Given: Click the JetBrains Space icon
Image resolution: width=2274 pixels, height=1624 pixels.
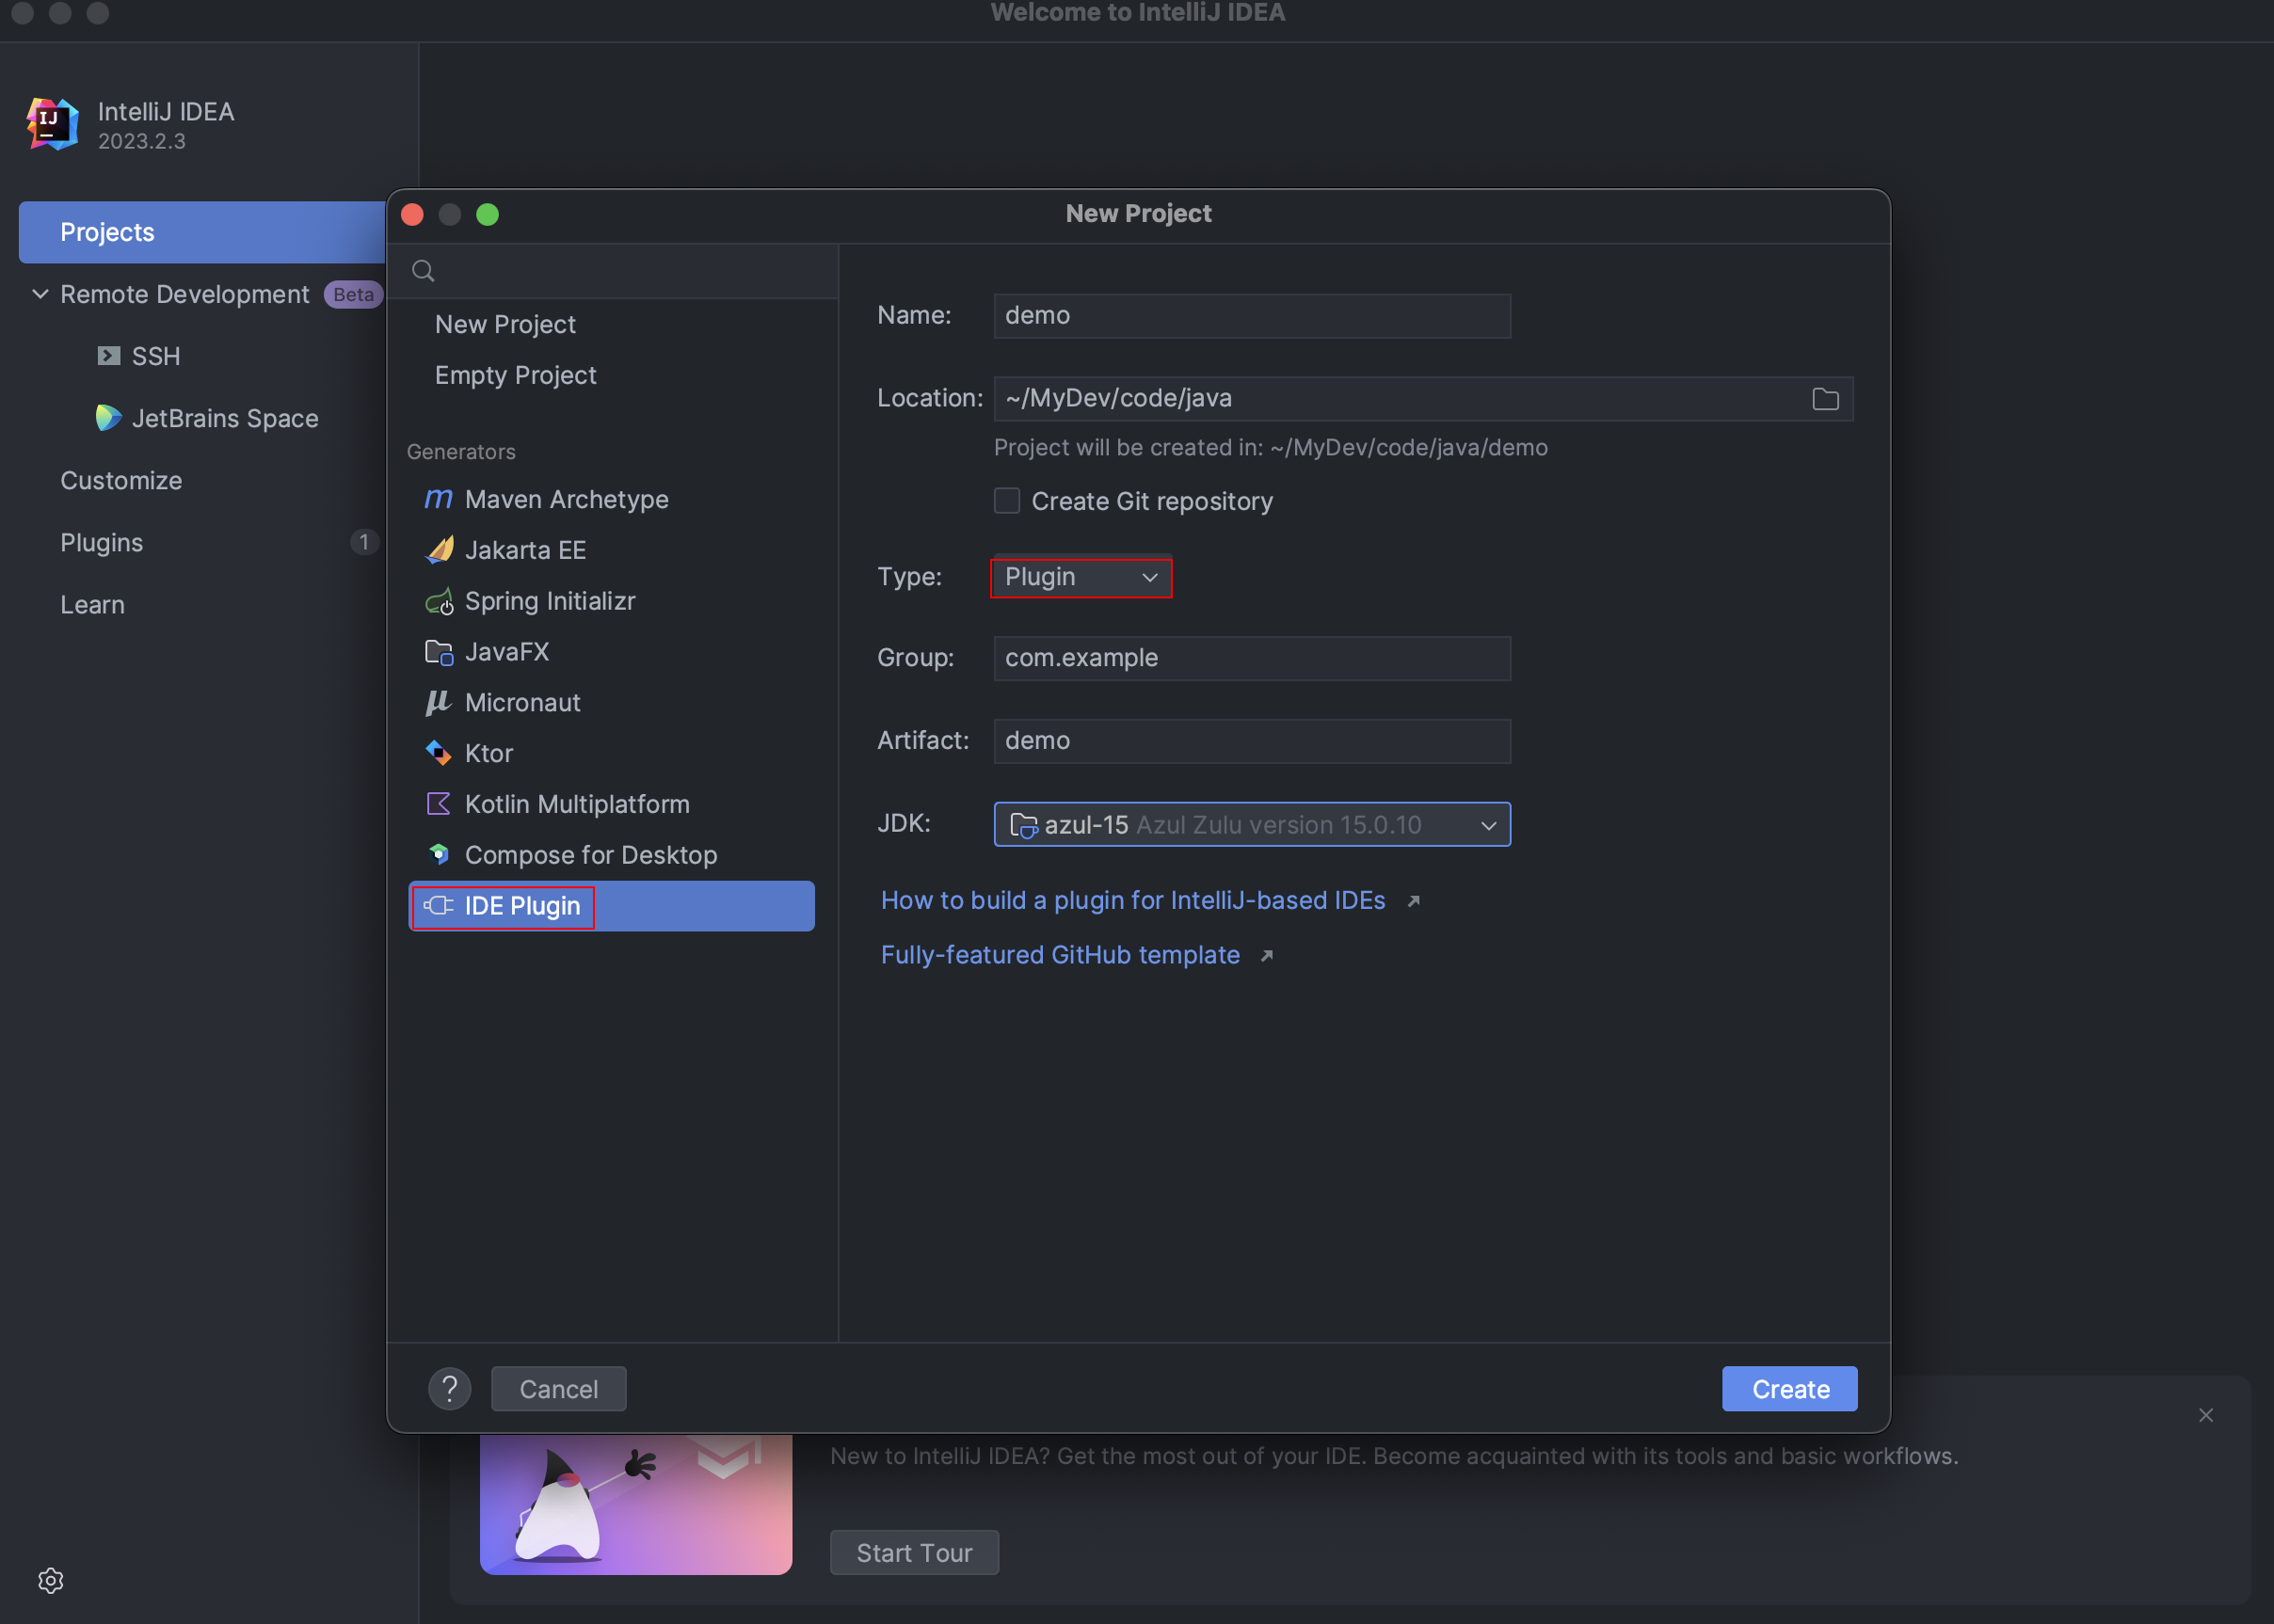Looking at the screenshot, I should pyautogui.click(x=108, y=418).
